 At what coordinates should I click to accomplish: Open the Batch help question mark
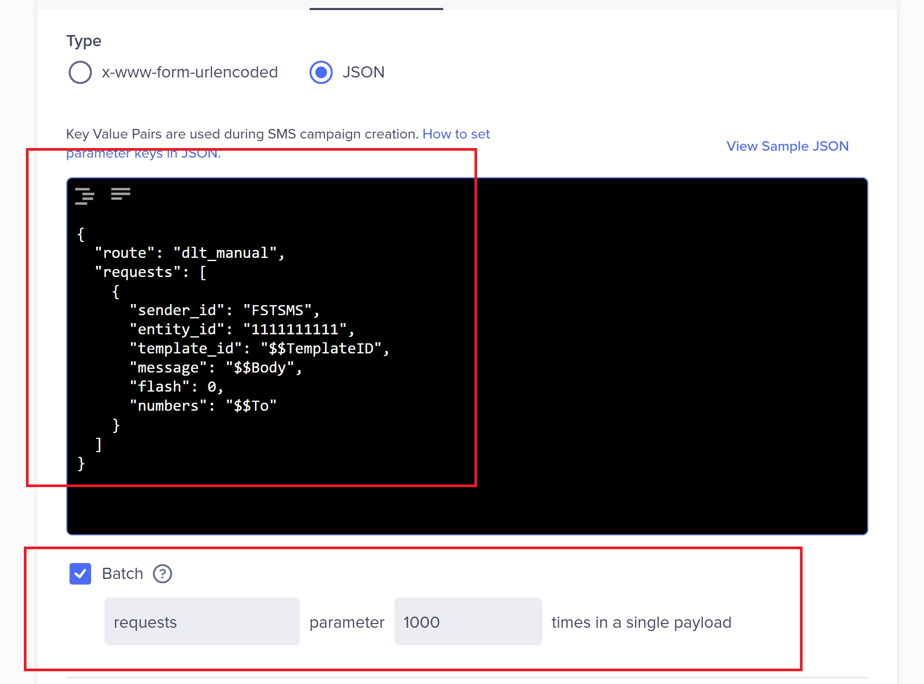click(x=162, y=574)
